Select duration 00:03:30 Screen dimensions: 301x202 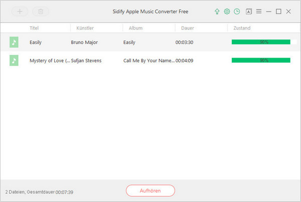pos(184,43)
